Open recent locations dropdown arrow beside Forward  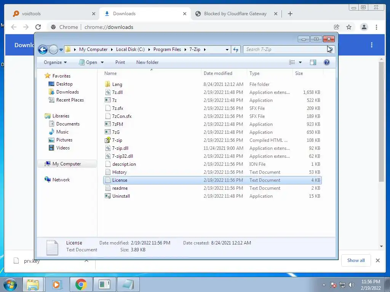(x=61, y=50)
